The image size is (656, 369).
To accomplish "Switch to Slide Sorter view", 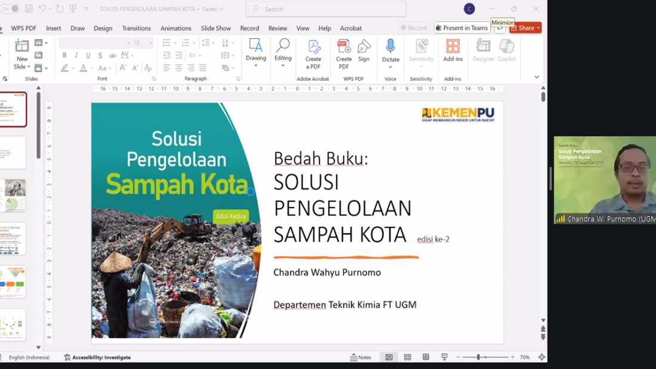I will tap(407, 357).
